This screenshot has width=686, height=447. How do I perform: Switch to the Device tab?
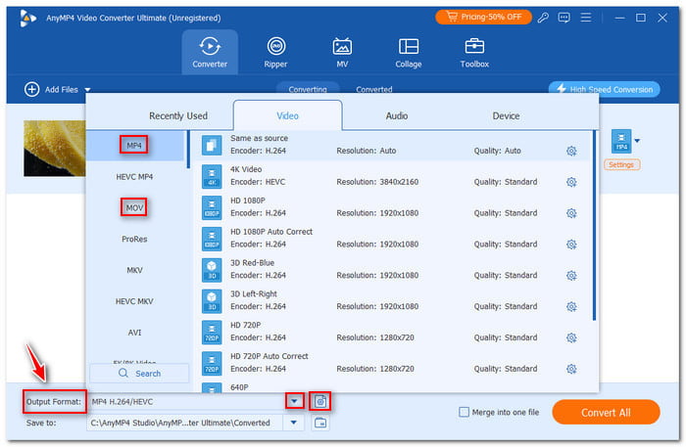[x=507, y=115]
